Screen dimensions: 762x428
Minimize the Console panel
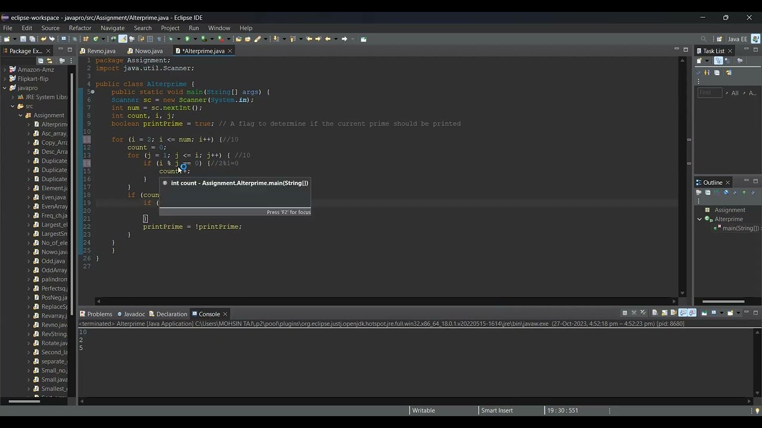pyautogui.click(x=747, y=312)
